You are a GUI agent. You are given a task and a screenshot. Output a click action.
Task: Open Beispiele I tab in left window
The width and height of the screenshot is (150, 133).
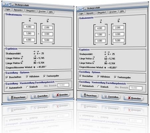click(x=18, y=10)
